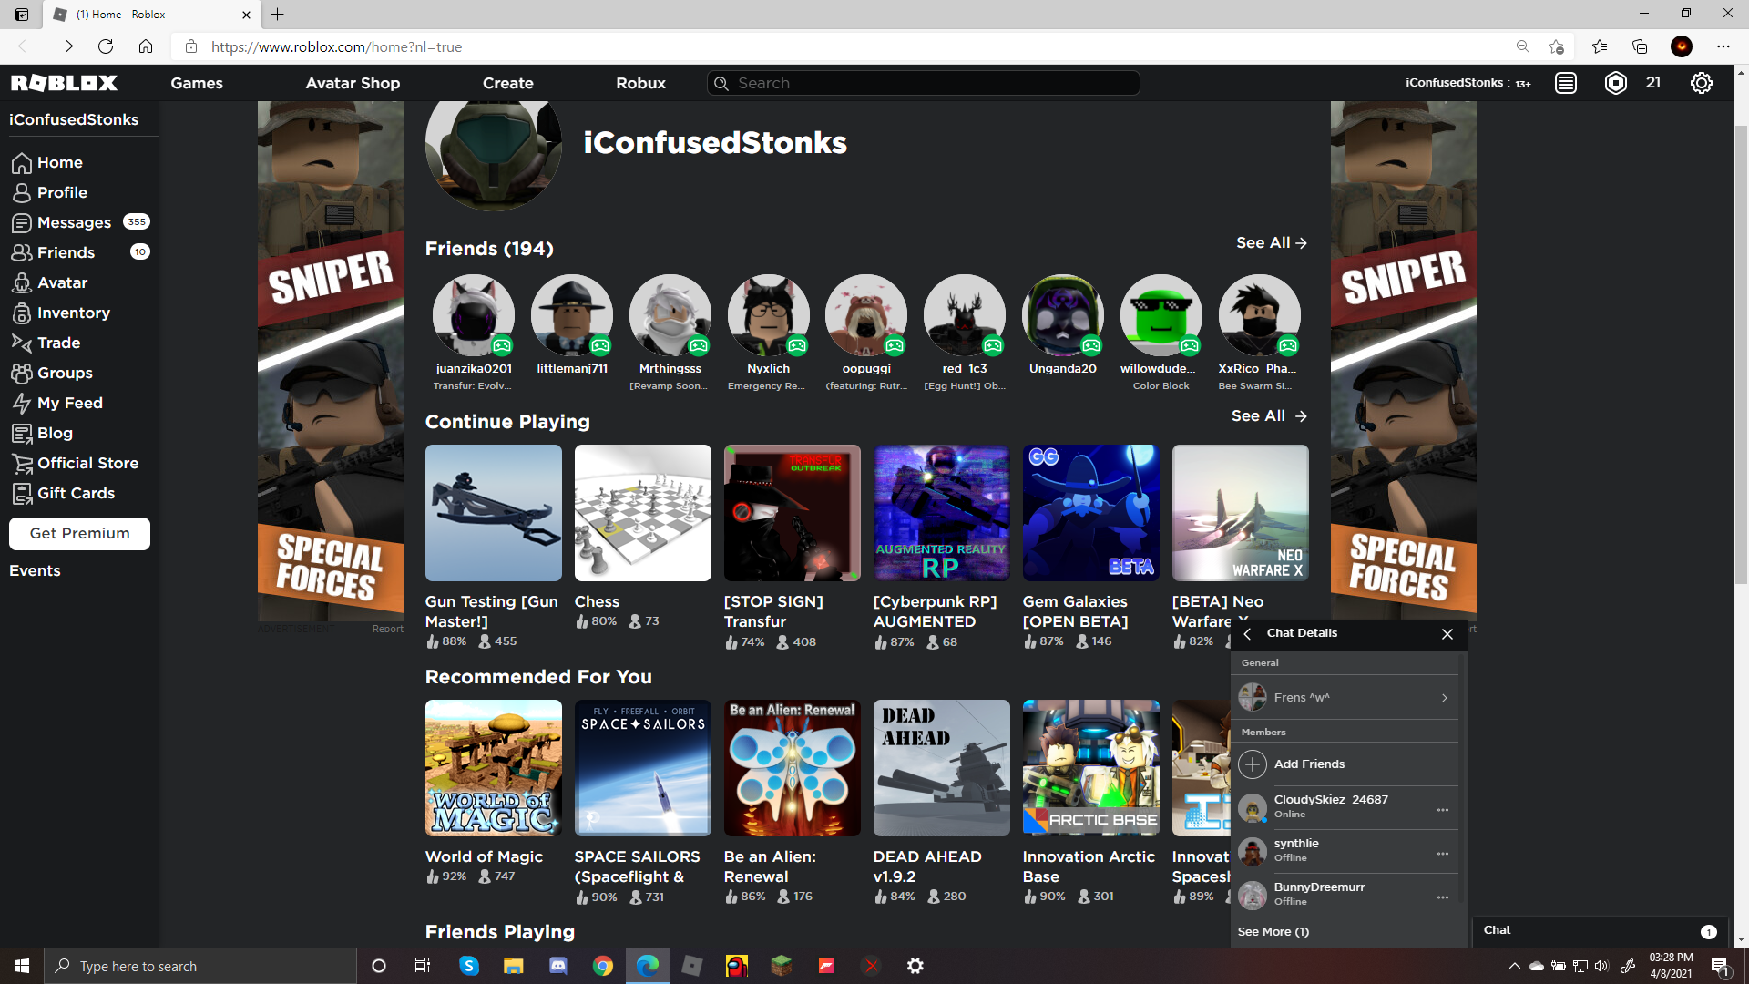Open the Create tab
The width and height of the screenshot is (1749, 984).
[x=508, y=83]
